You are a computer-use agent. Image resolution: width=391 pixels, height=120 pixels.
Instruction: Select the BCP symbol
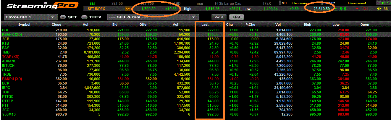[6, 83]
